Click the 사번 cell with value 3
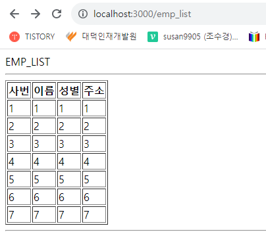The height and width of the screenshot is (249, 266). point(19,144)
